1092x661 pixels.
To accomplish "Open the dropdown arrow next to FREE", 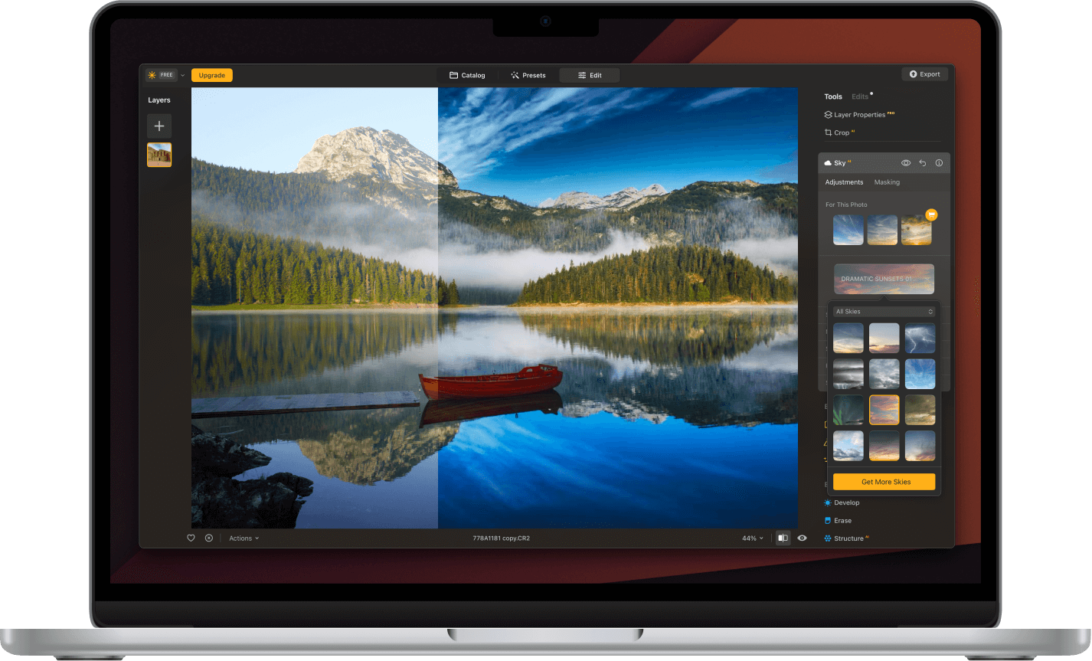I will (x=182, y=75).
